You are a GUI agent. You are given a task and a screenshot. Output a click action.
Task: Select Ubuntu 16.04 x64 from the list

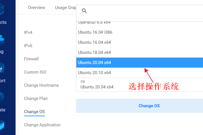(94, 43)
